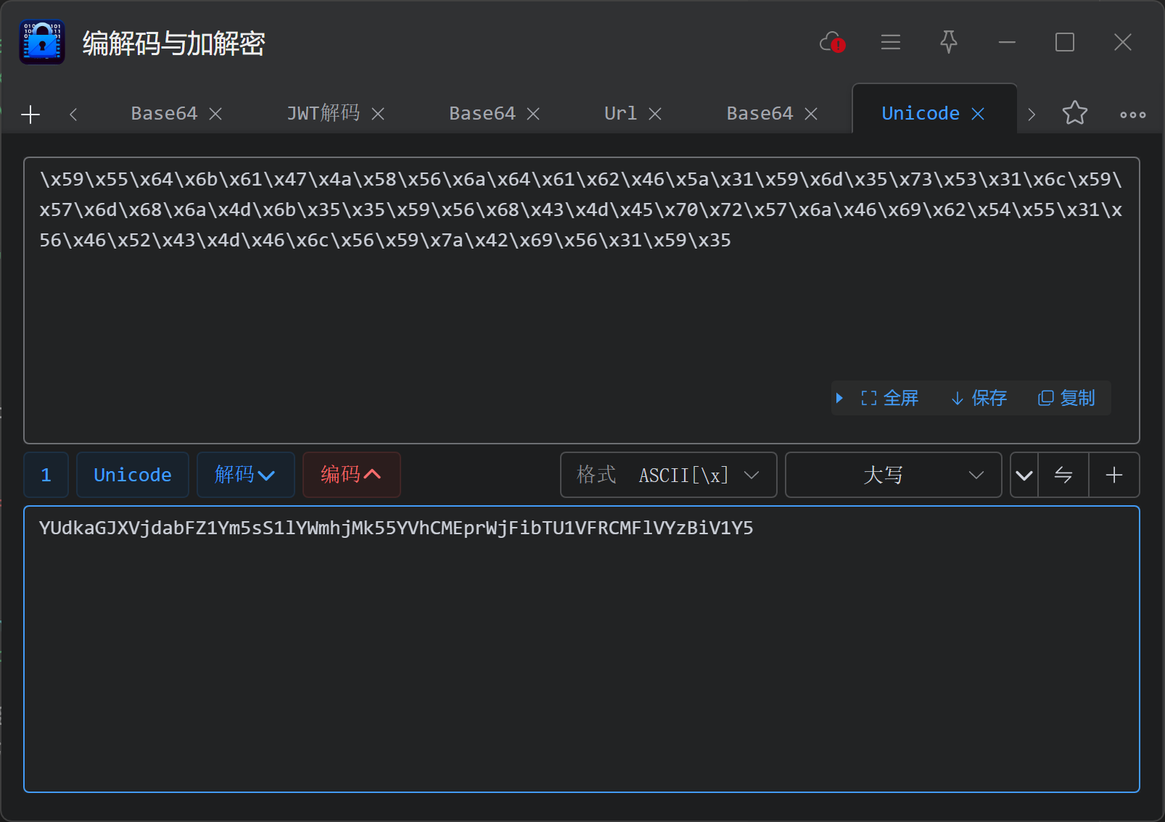Click inside the output text area
1165x822 pixels.
coord(580,652)
